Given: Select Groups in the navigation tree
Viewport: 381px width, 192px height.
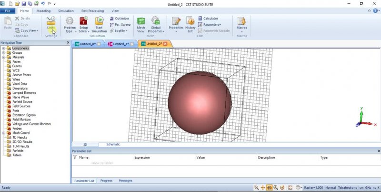Looking at the screenshot, I should (17, 53).
